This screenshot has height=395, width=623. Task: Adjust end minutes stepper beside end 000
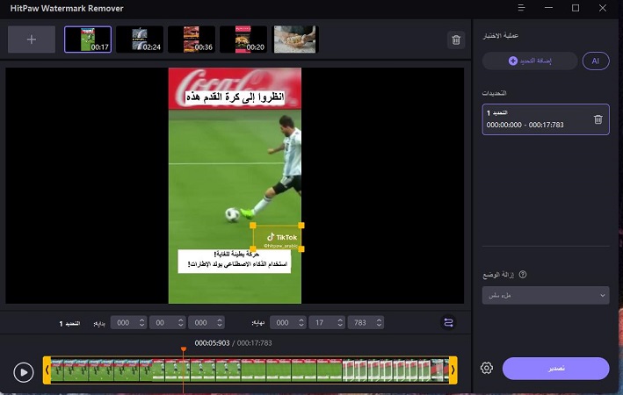coord(301,323)
